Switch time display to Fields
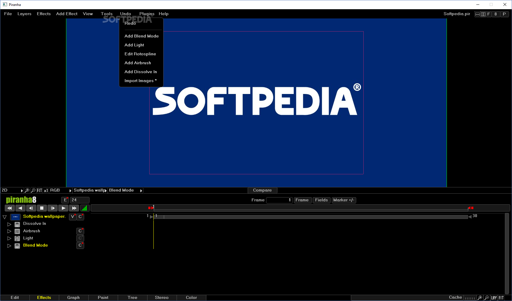This screenshot has width=512, height=301. coord(321,200)
